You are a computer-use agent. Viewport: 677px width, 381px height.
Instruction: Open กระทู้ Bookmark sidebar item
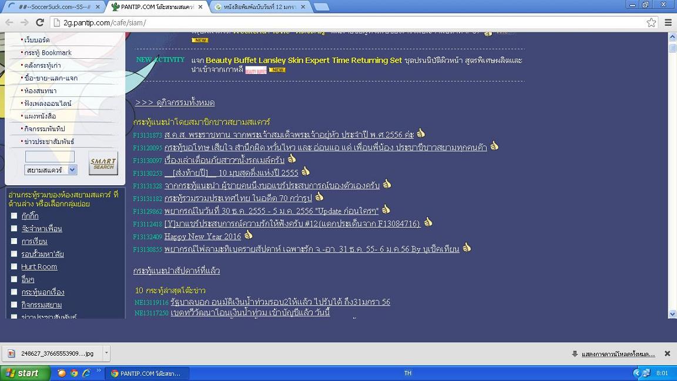point(48,52)
